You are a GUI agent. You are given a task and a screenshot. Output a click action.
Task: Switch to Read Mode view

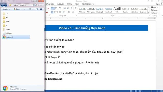tap(131, 91)
